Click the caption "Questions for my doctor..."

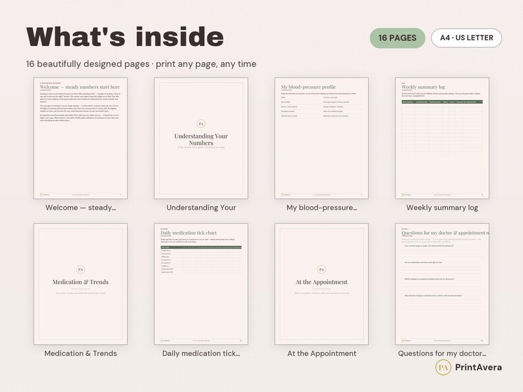tap(442, 353)
